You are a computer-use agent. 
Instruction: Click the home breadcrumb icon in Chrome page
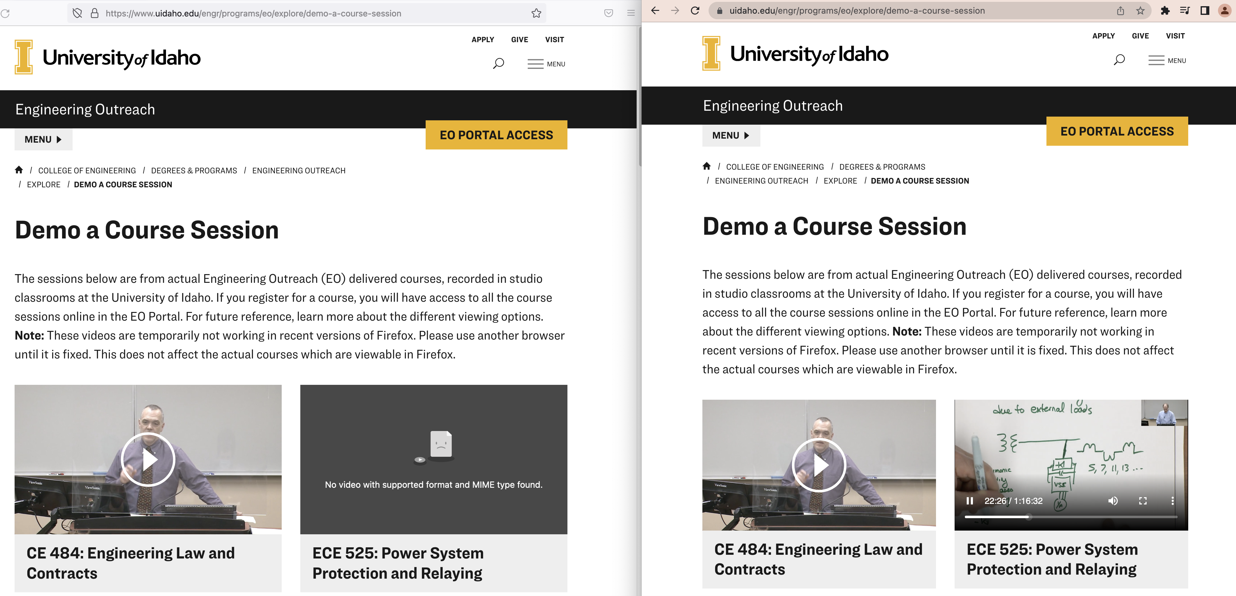pyautogui.click(x=706, y=167)
